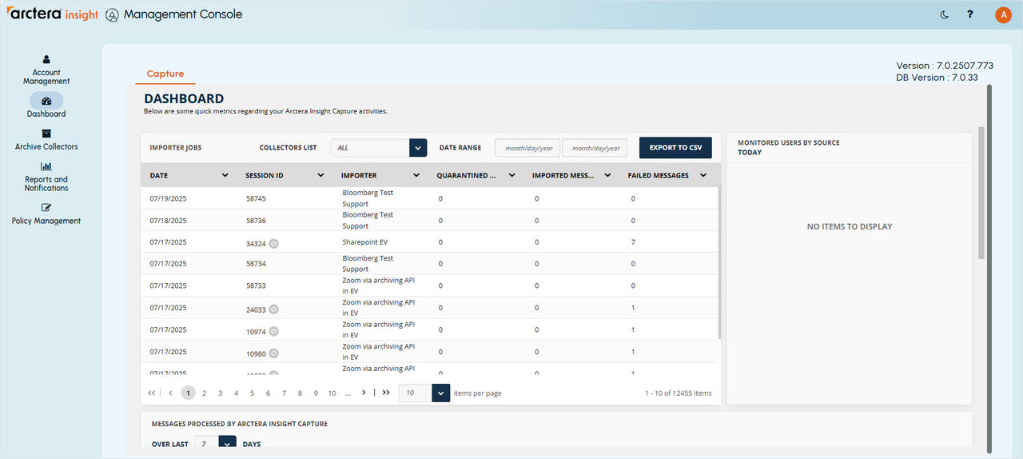Click Management Console header icon
Screen dimensions: 1023x459
(x=112, y=14)
